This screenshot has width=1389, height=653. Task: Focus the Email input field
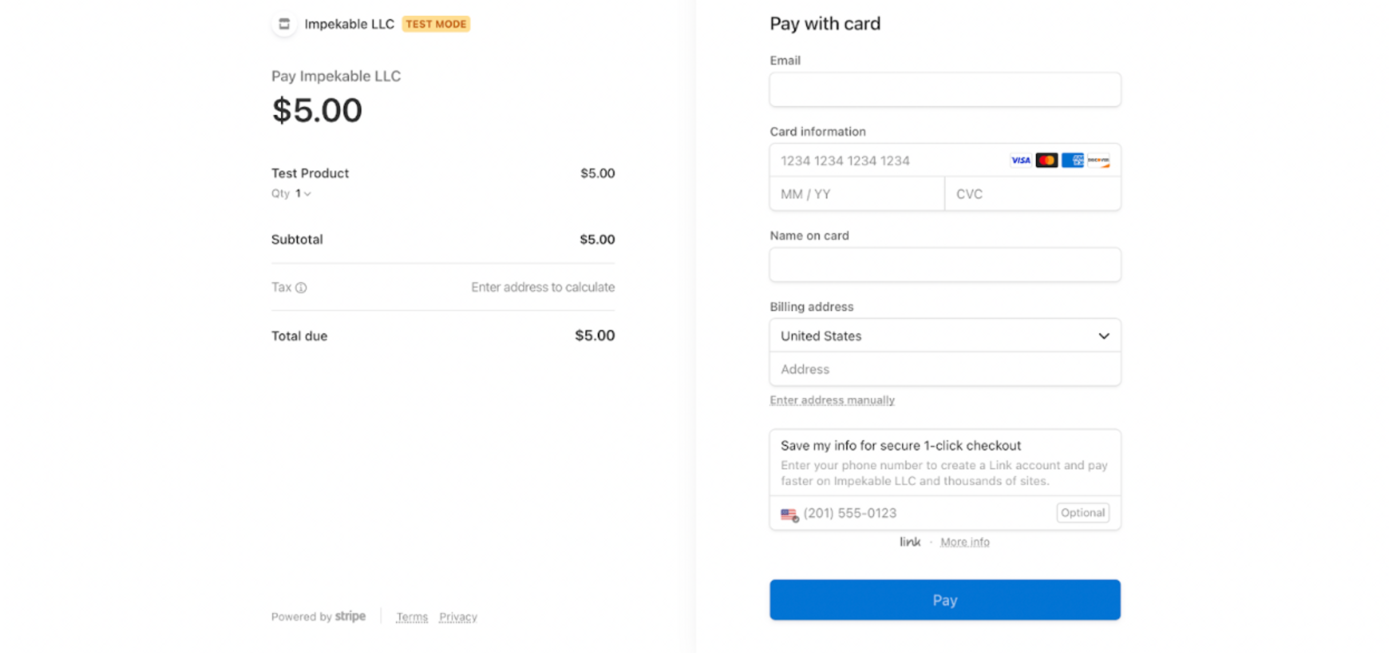click(945, 89)
